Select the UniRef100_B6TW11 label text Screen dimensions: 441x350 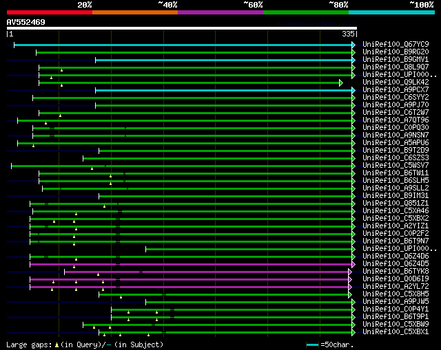396,173
